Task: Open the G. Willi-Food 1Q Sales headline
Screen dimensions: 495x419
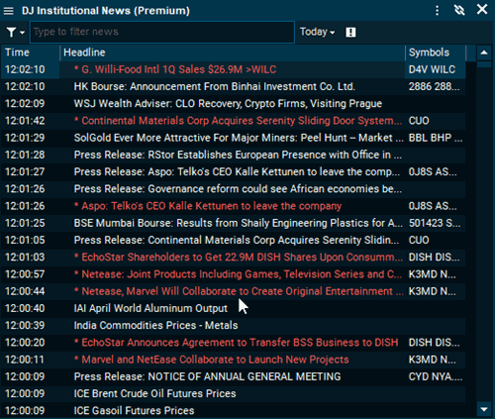Action: tap(175, 69)
